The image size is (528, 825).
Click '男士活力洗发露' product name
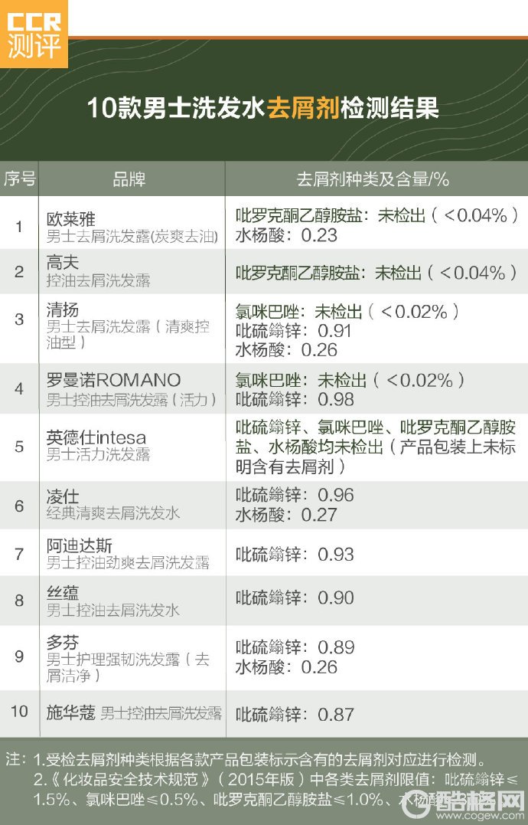(x=98, y=454)
